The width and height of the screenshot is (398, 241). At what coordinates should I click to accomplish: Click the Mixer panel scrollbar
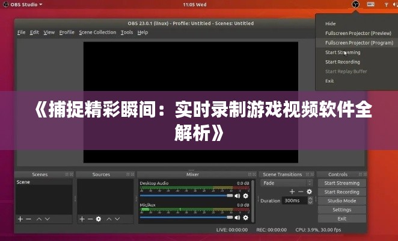click(x=253, y=201)
